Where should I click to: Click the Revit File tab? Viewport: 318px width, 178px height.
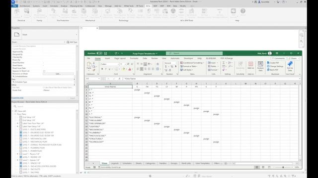[x=14, y=6]
